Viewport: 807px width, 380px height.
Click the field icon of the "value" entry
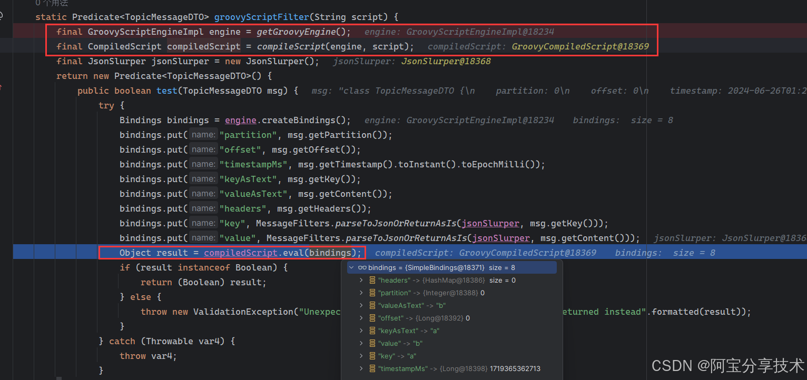tap(372, 344)
